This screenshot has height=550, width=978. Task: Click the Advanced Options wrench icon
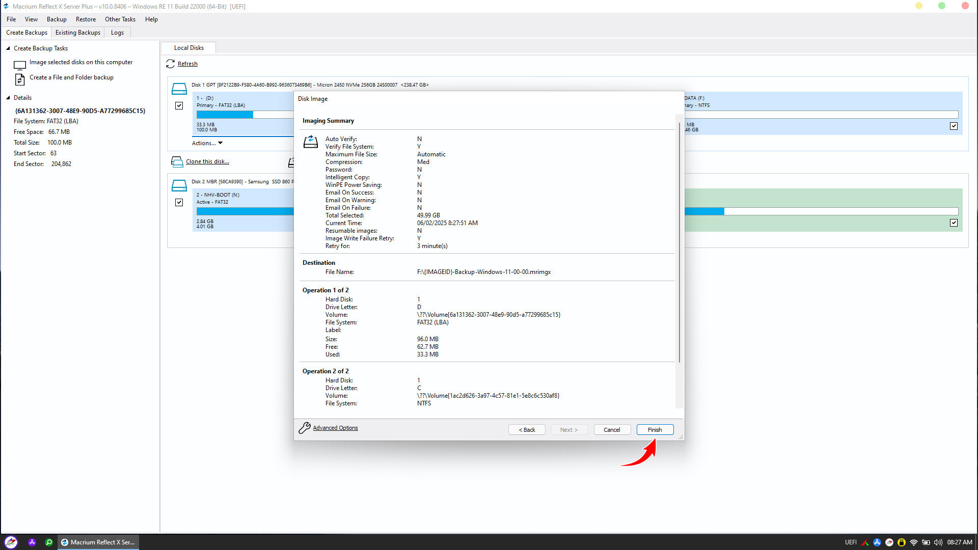click(304, 428)
